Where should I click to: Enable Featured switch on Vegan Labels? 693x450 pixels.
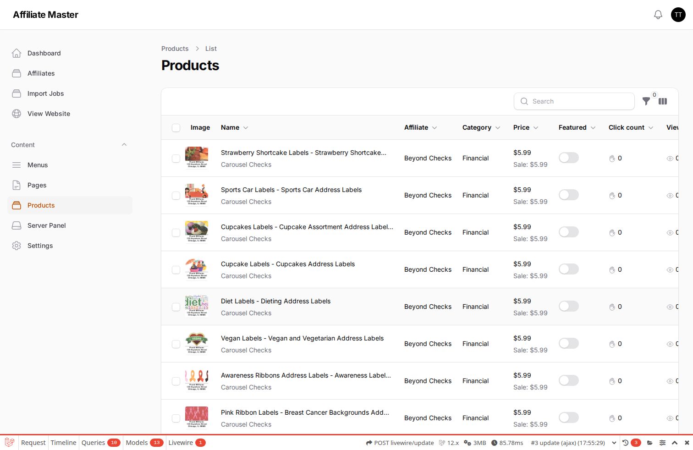tap(569, 343)
